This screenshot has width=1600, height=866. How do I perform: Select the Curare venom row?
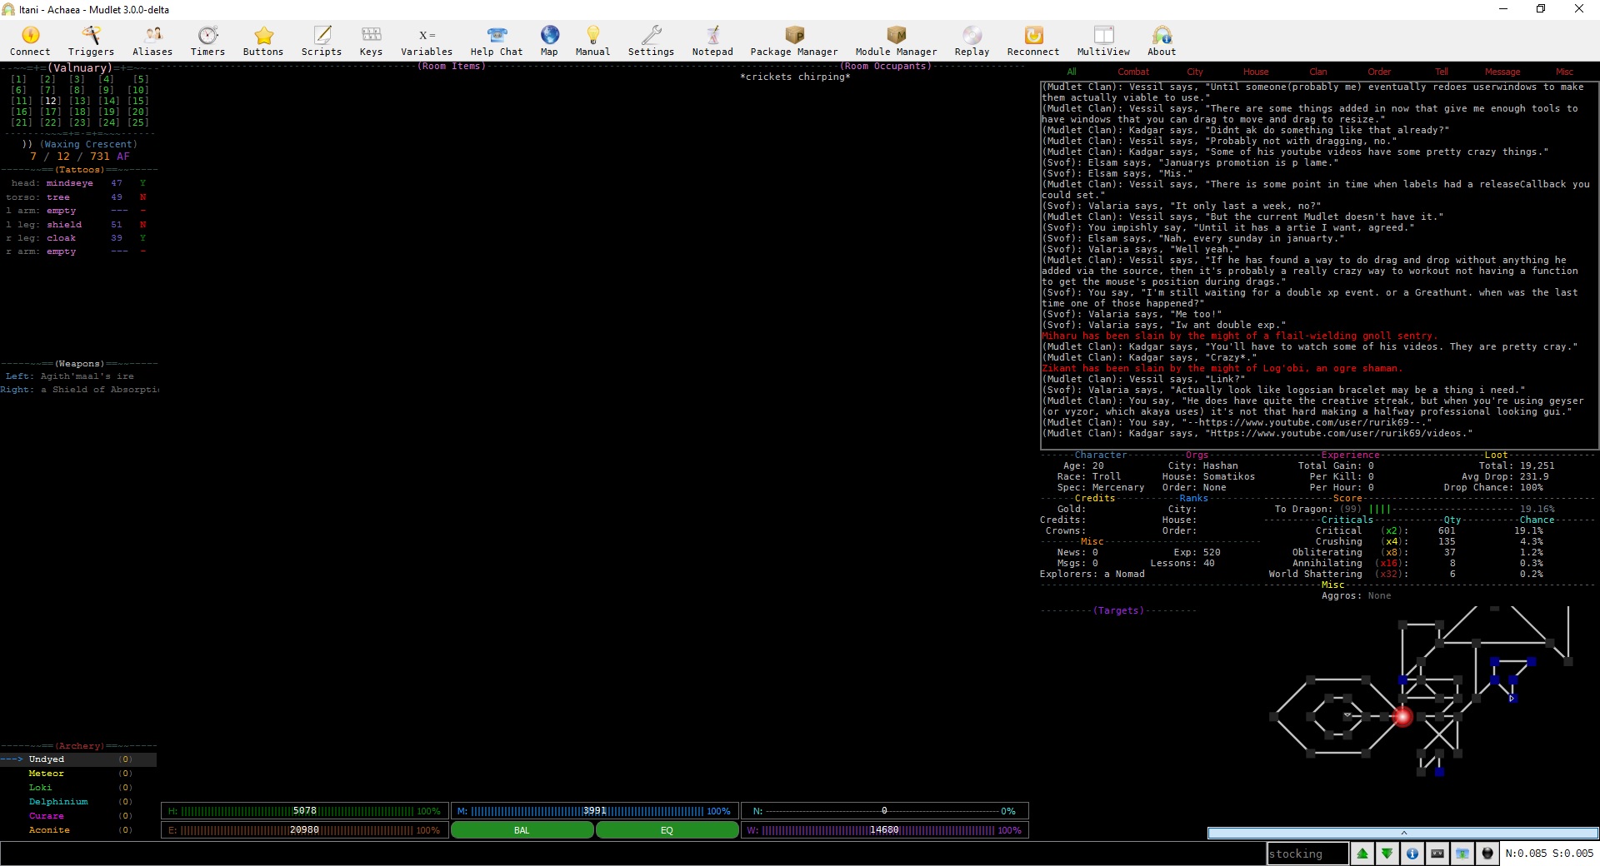78,816
